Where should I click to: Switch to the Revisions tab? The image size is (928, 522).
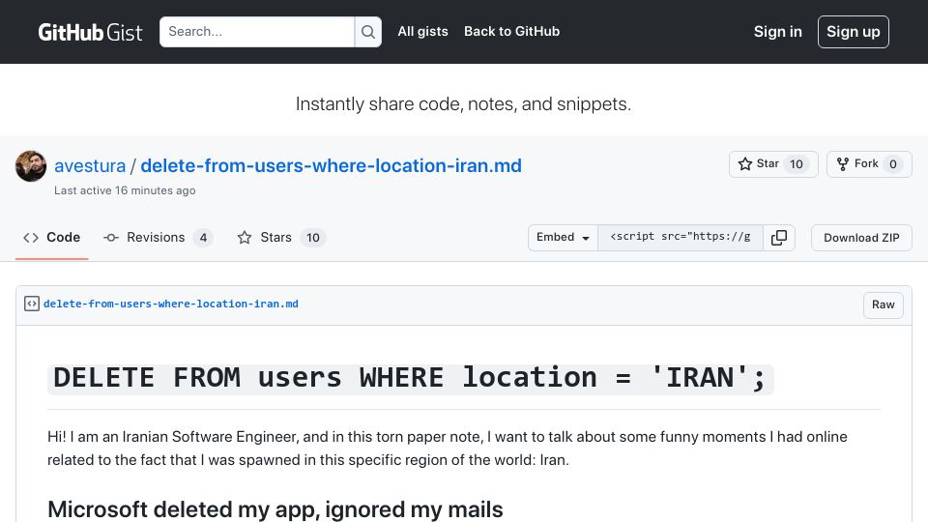(158, 238)
